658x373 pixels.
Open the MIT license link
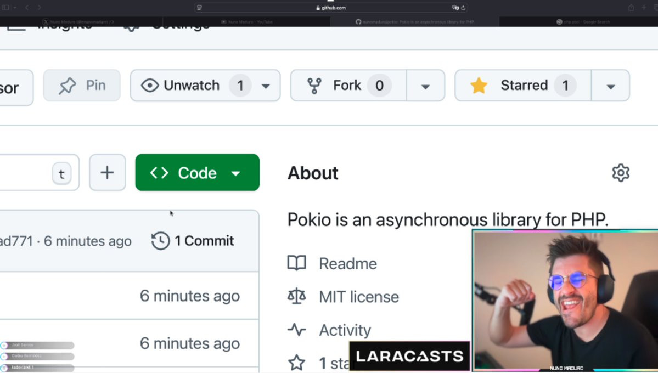pyautogui.click(x=359, y=297)
